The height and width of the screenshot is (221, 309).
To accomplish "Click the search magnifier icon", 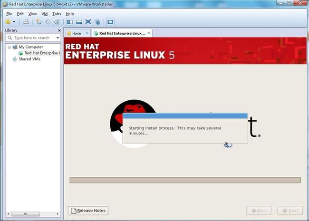I will click(10, 38).
